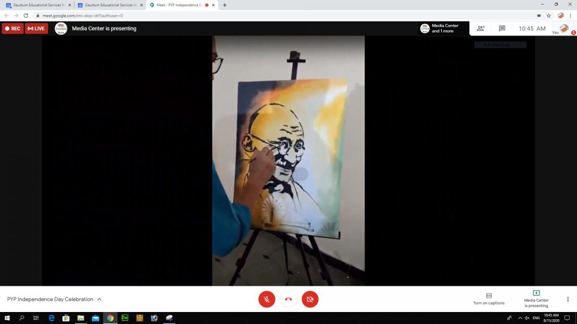Open a new Chrome tab
577x324 pixels.
click(225, 5)
